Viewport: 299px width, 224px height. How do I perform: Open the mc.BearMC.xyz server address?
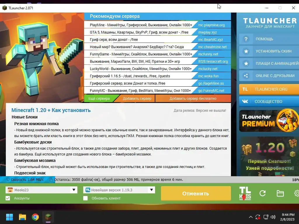(211, 40)
